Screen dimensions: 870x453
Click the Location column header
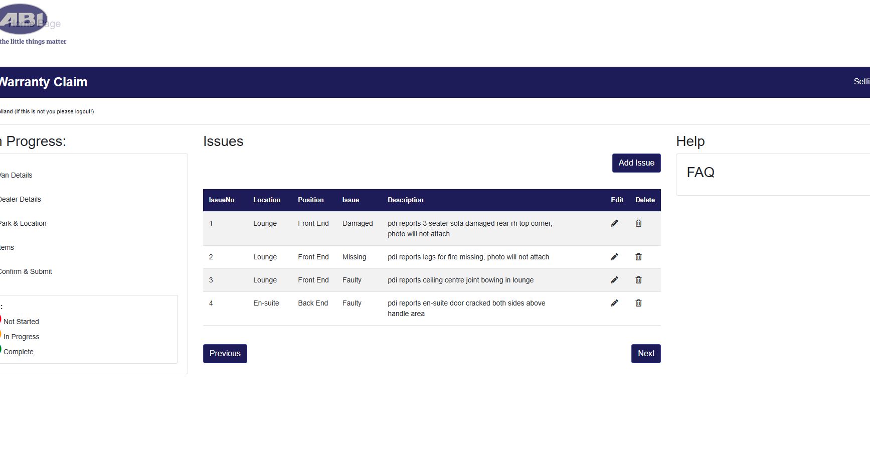[267, 200]
